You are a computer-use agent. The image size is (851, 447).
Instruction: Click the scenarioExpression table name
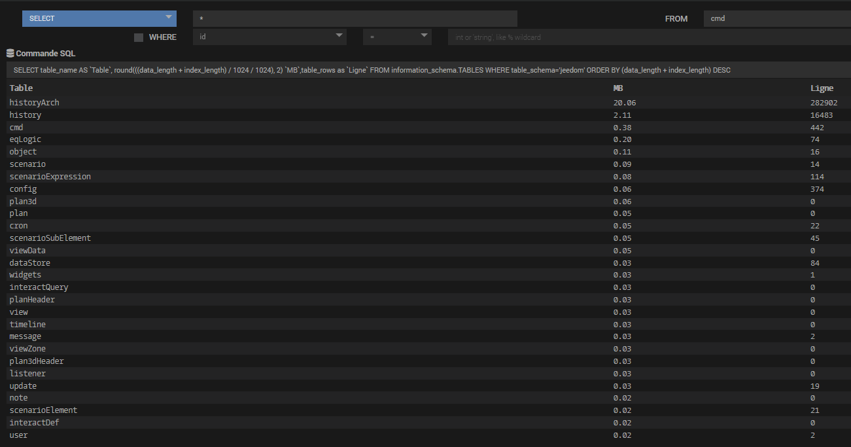click(50, 177)
